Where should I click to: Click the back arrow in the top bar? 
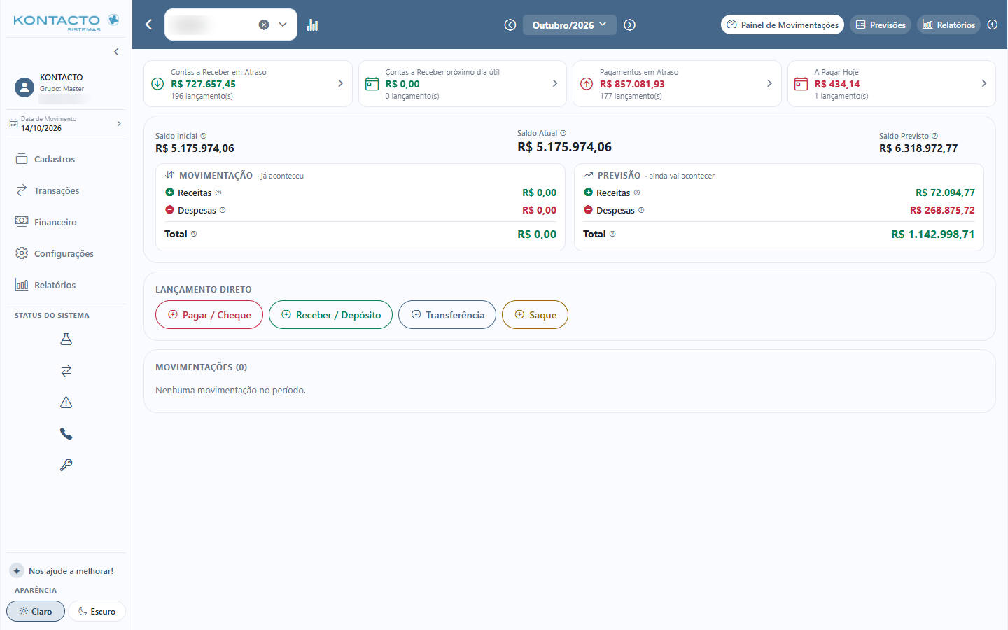tap(148, 24)
